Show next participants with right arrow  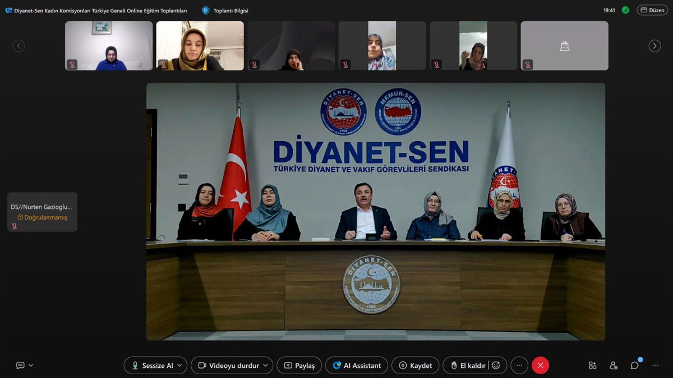654,46
